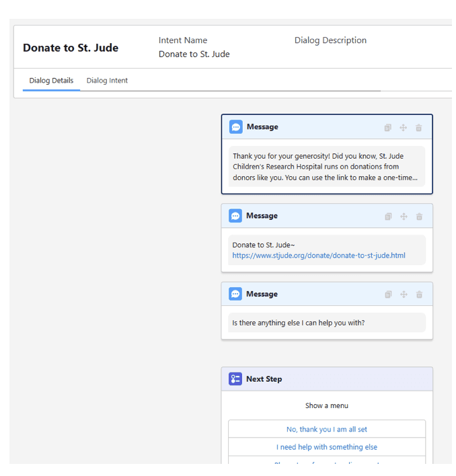This screenshot has width=456, height=476.
Task: Click chat bubble icon of donate link Message
Action: click(235, 216)
